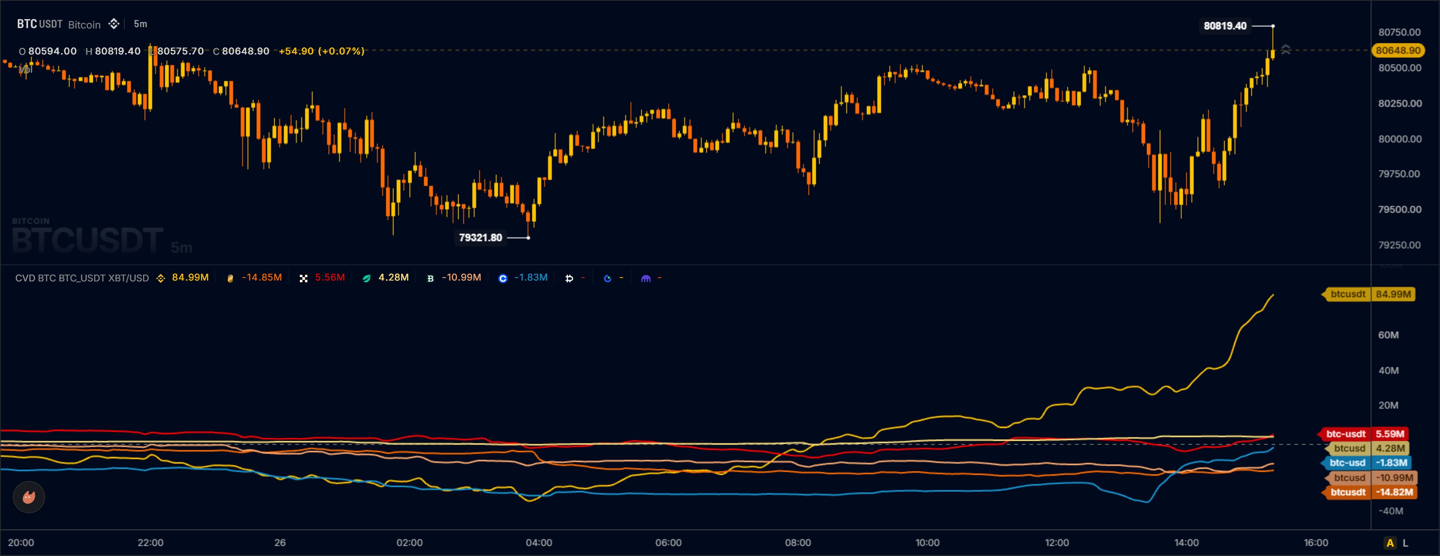The image size is (1440, 556).
Task: Click the OKX icon next to 5.56M
Action: 304,278
